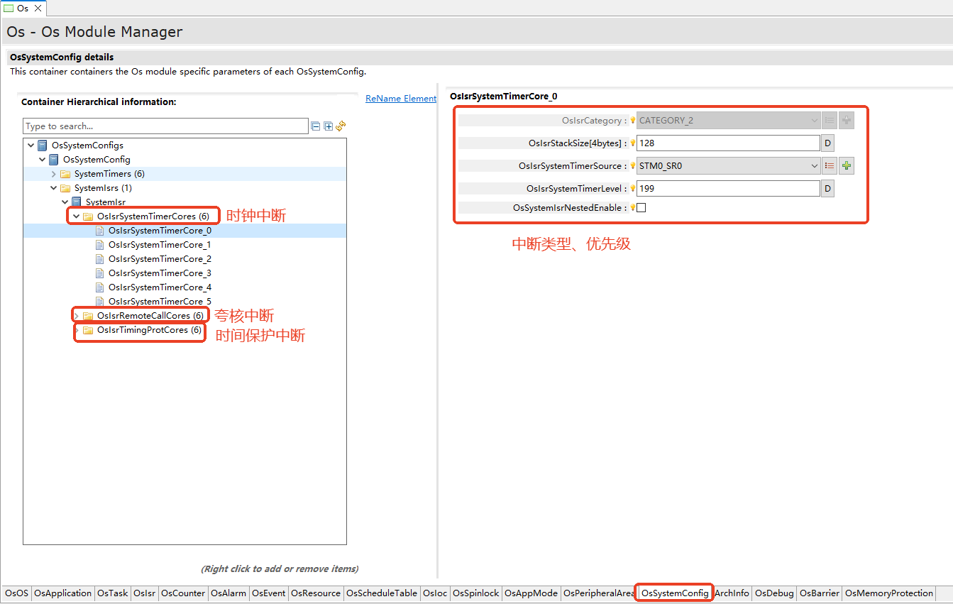Select the OsSystemConfig bottom tab
Viewport: 953px width, 604px height.
[x=675, y=593]
